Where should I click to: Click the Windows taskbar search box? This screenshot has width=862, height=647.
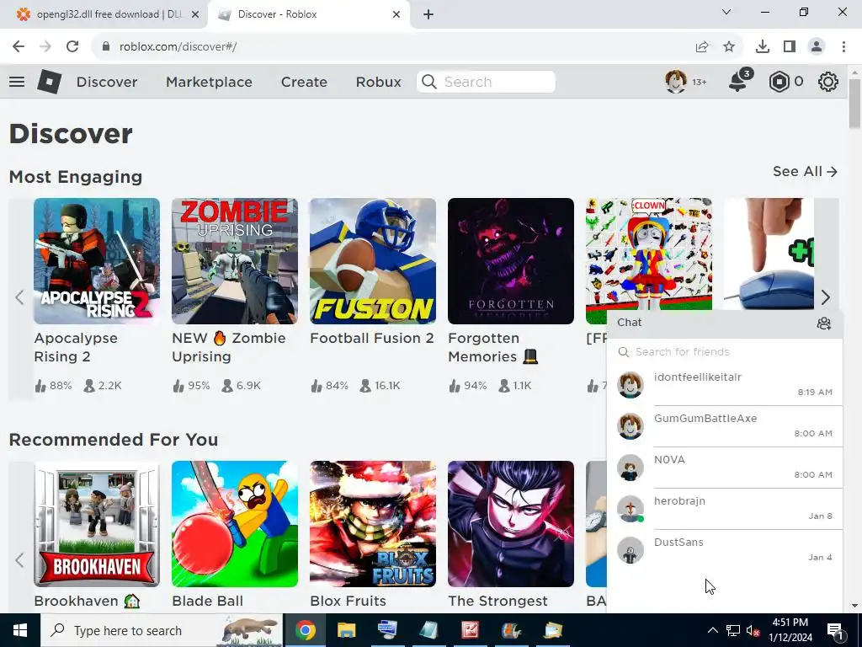point(162,630)
